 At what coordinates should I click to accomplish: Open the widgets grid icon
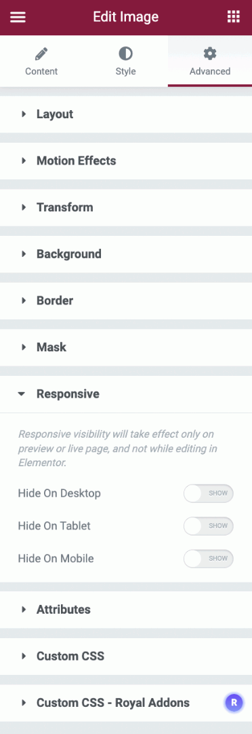click(x=233, y=17)
